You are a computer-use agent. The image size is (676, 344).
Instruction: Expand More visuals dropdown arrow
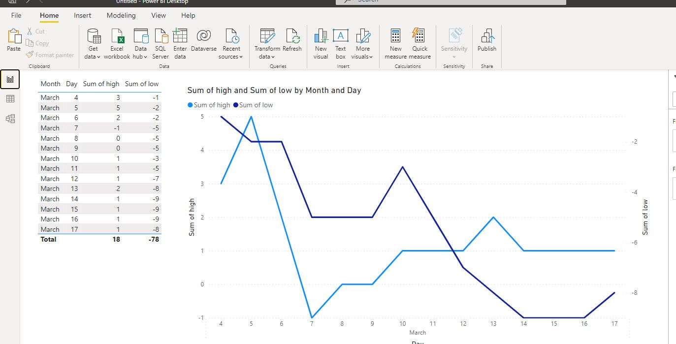371,57
